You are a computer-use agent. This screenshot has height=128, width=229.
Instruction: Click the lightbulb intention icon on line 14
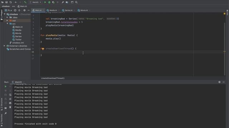(43, 49)
